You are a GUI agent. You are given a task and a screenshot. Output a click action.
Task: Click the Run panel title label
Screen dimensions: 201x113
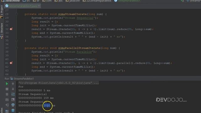click(7, 79)
